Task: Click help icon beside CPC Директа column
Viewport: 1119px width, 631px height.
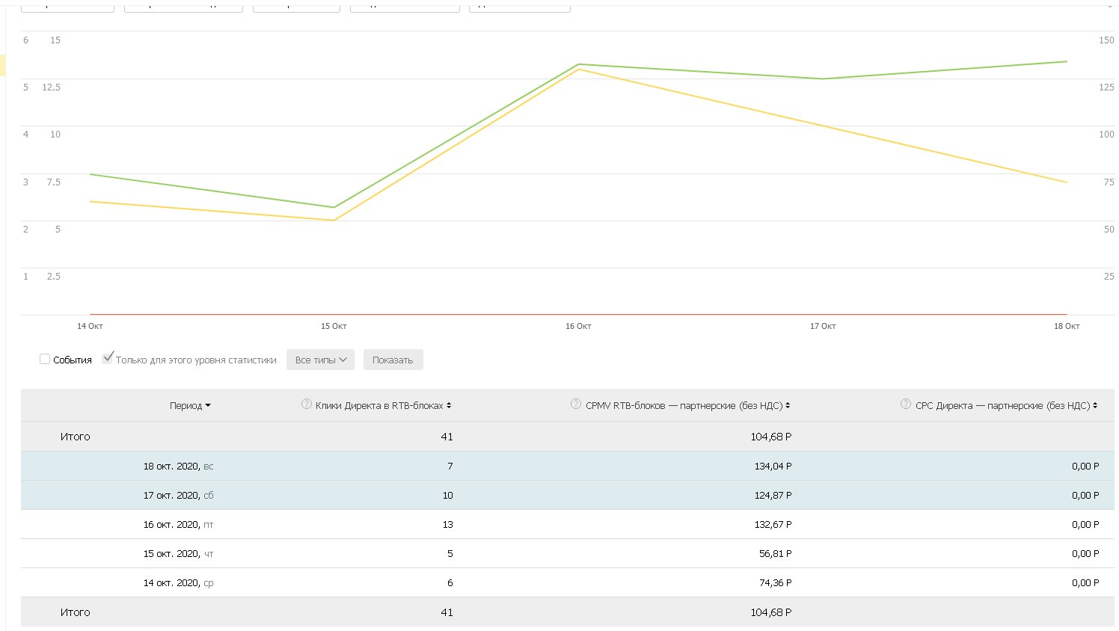Action: pyautogui.click(x=905, y=404)
